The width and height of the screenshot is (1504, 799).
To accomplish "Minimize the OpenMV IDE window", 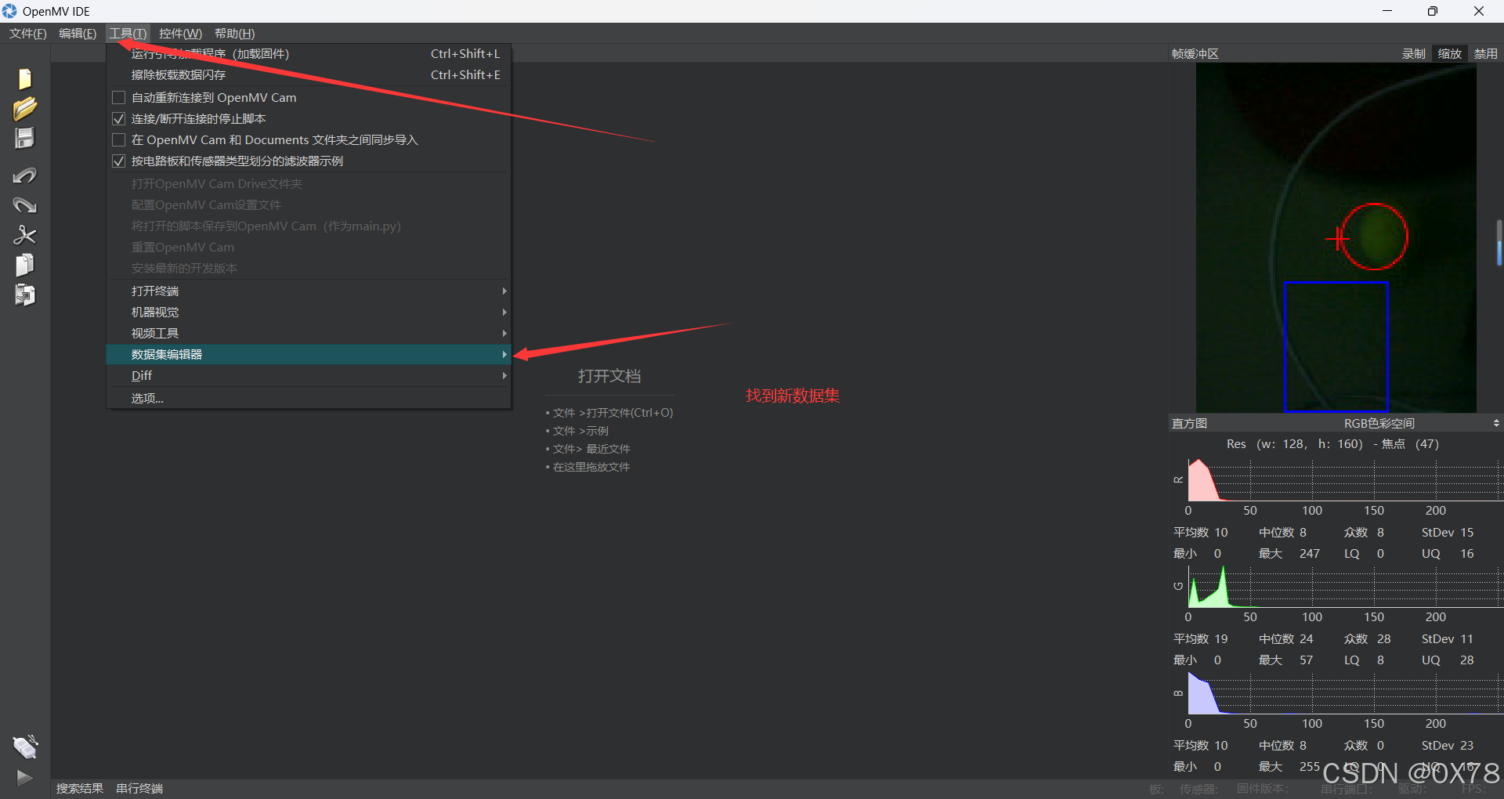I will (x=1387, y=11).
